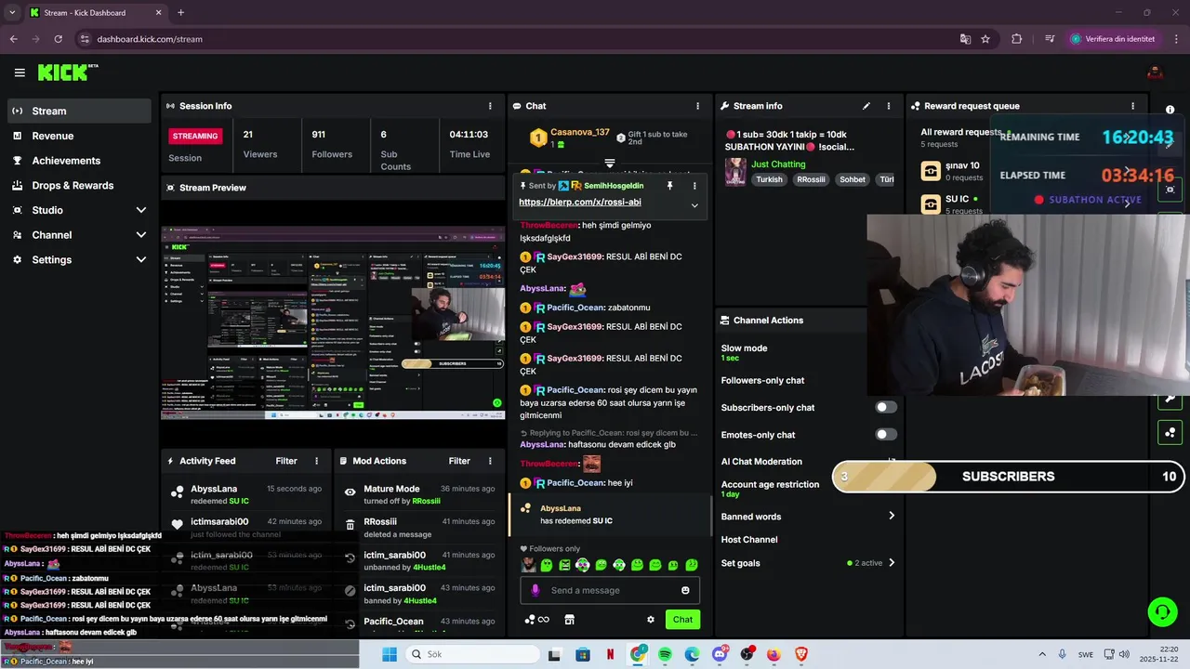Click the Slow mode setting

[x=744, y=352]
